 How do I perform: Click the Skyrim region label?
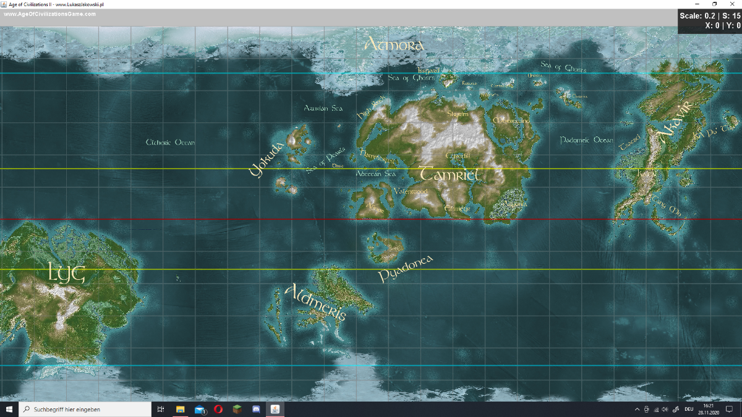point(458,114)
